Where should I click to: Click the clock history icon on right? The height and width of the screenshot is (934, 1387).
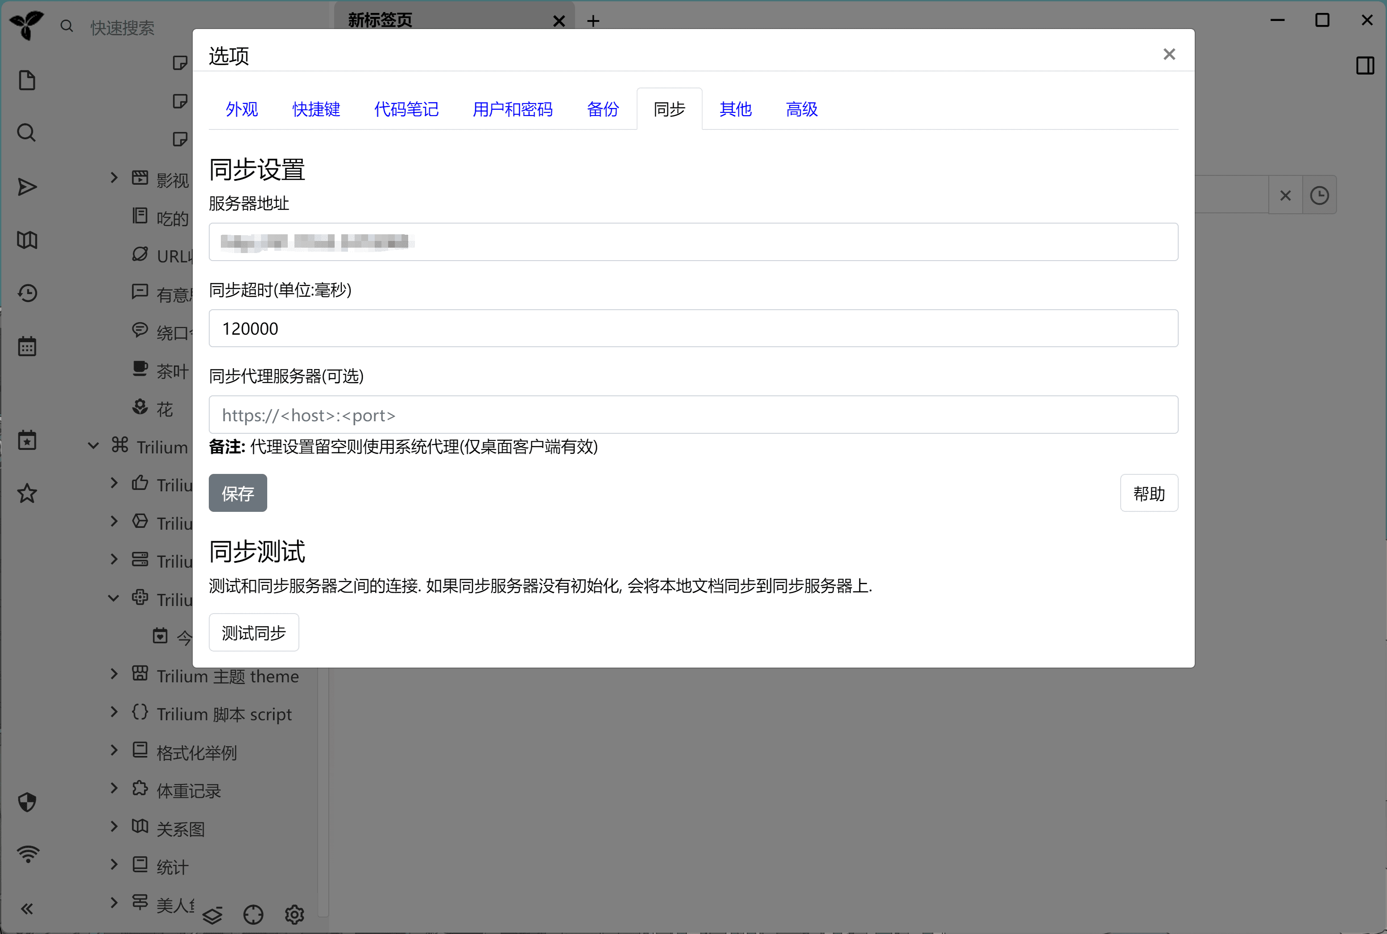[1320, 195]
